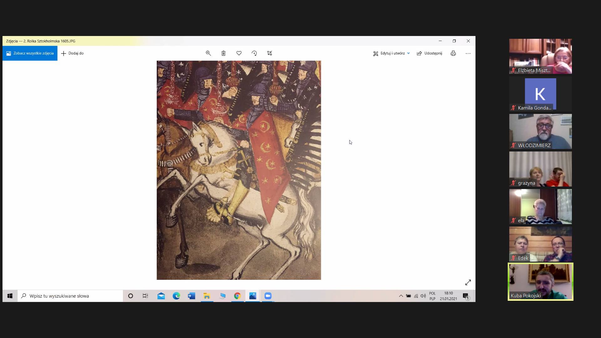Image resolution: width=601 pixels, height=338 pixels.
Task: Click the clock showing 18:10
Action: click(448, 296)
